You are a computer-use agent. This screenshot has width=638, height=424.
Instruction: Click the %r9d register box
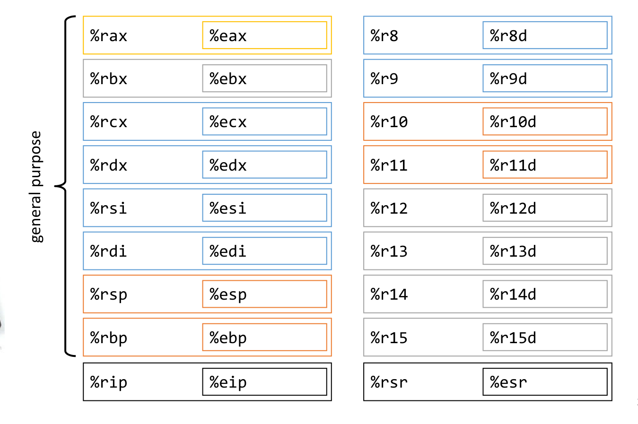coord(545,78)
